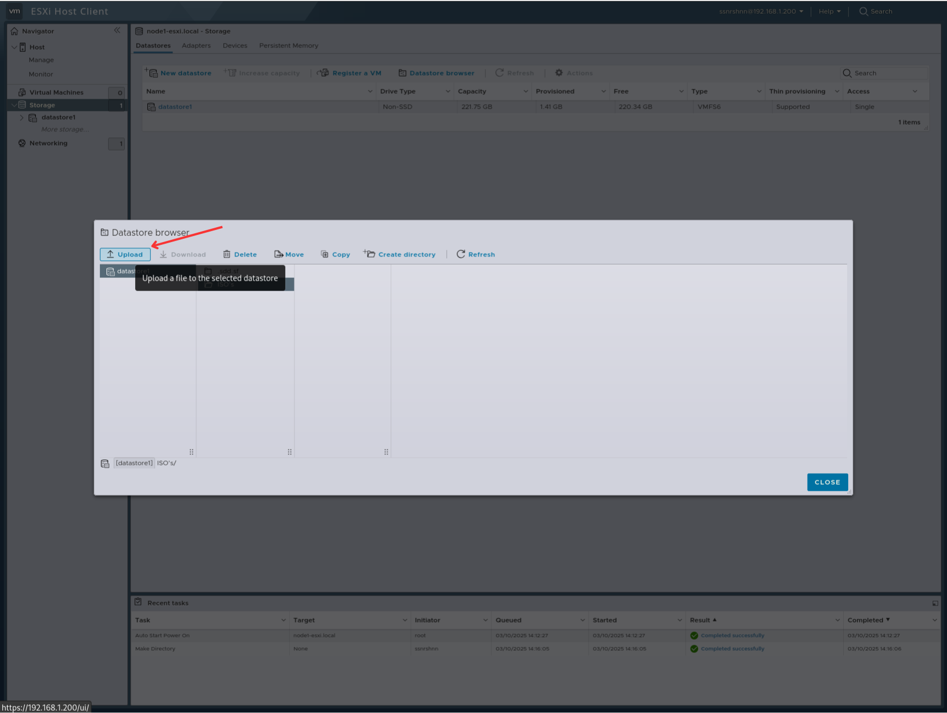This screenshot has height=713, width=947.
Task: Click the Refresh icon inside Datastore browser
Action: point(462,254)
